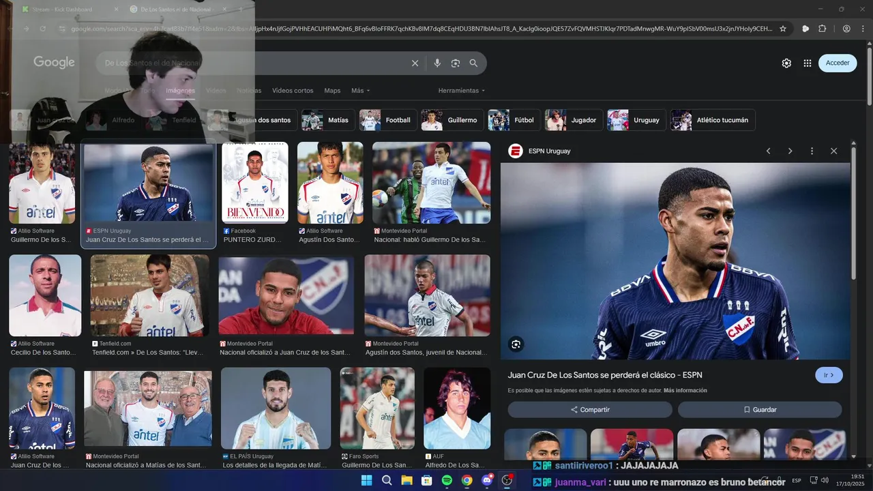Clear the Google search box with the X icon

click(415, 63)
